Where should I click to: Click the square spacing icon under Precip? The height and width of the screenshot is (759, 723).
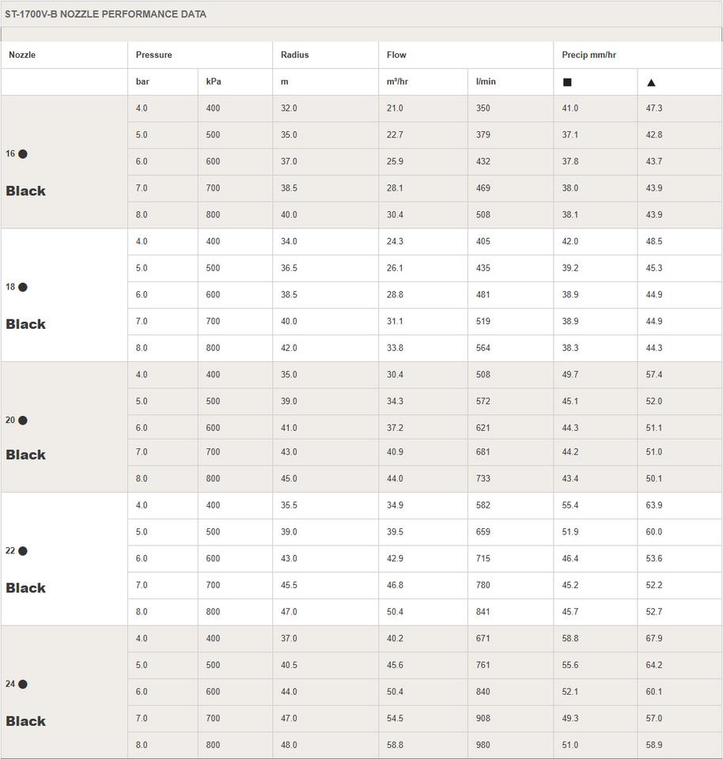[567, 82]
